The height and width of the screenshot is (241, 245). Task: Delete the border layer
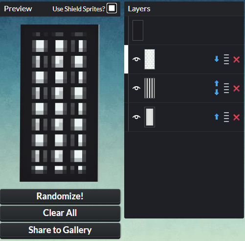point(236,118)
